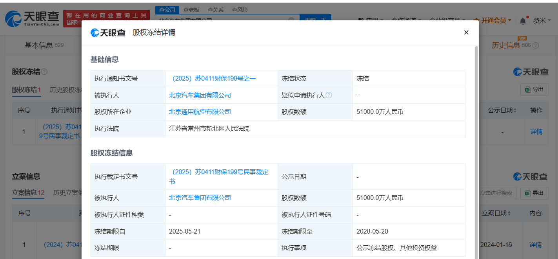Screen dimensions: 558x259
Task: Click the 冻结 status value
Action: tap(363, 79)
